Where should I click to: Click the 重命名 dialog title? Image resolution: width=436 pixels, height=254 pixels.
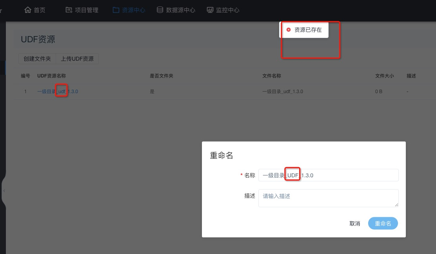coord(222,155)
